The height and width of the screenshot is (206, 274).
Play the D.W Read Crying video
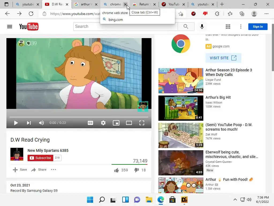coord(16,123)
